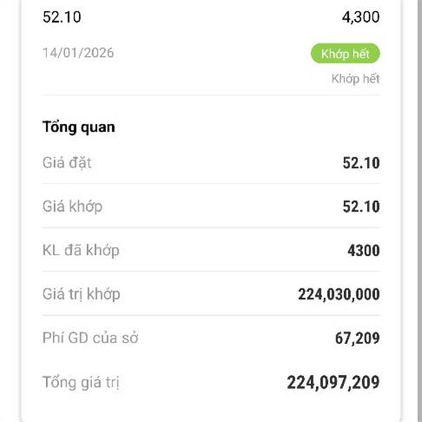Click the total value 224,097,209

tap(333, 383)
